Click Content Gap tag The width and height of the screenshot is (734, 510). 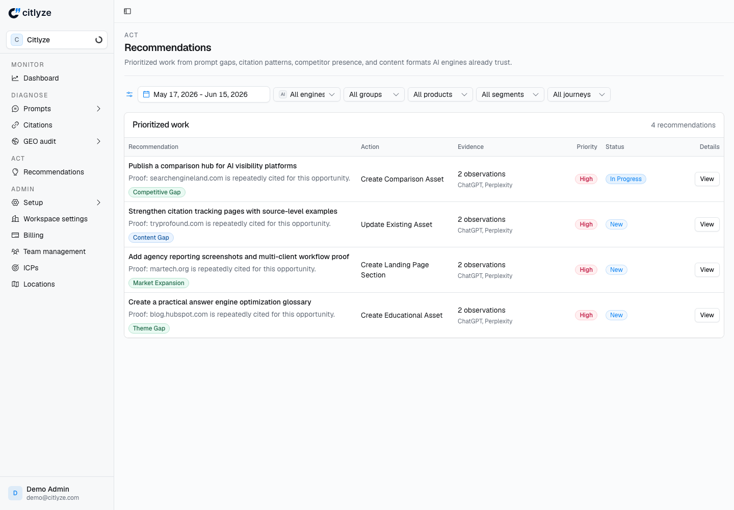pos(151,238)
